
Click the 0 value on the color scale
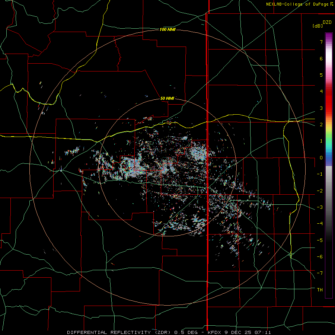[321, 158]
